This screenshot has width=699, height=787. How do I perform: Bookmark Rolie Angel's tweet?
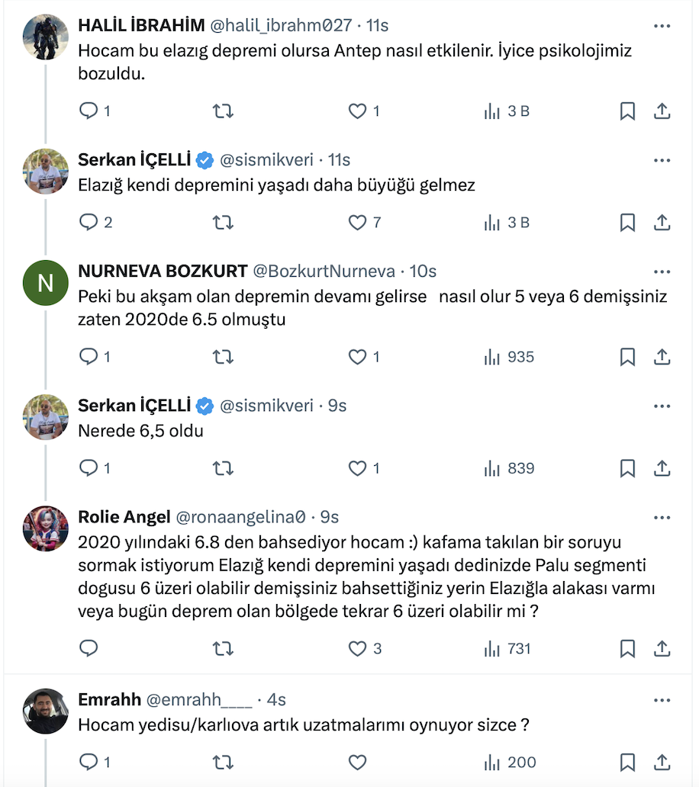click(x=627, y=649)
